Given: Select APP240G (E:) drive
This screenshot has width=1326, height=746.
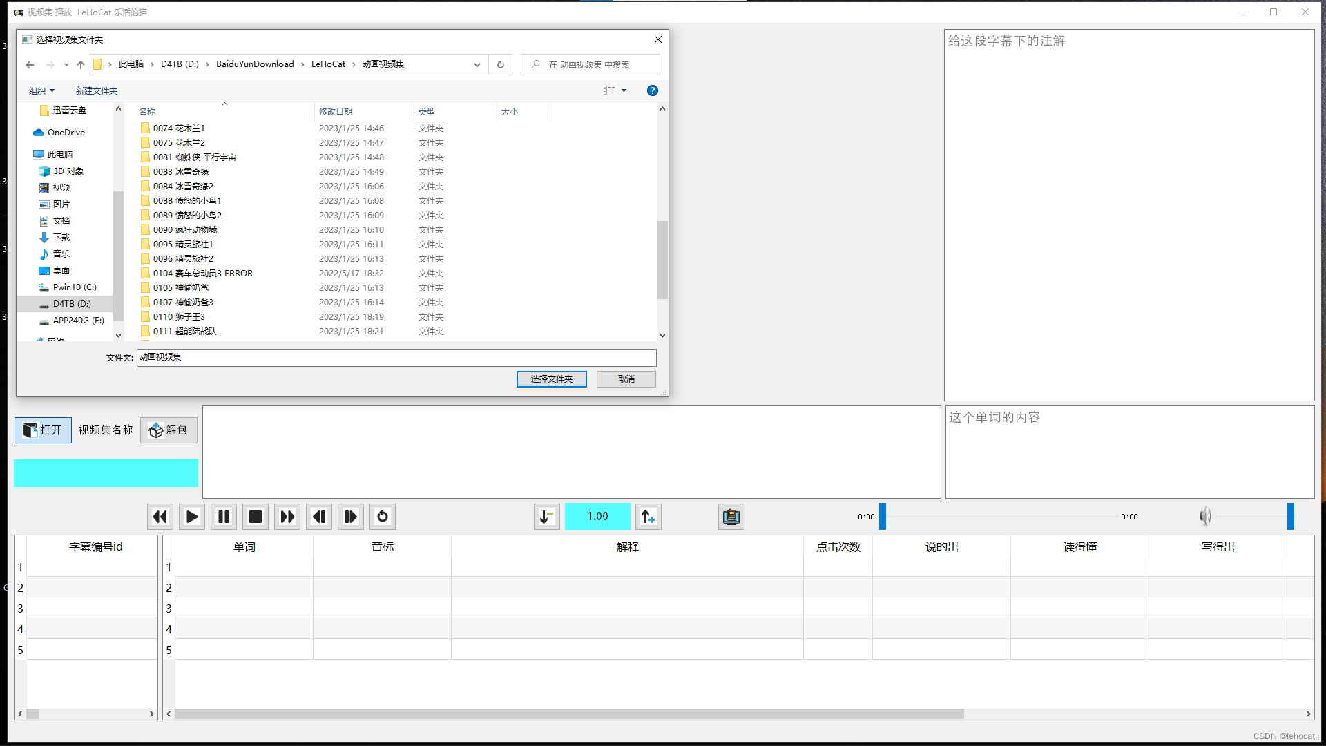Looking at the screenshot, I should pyautogui.click(x=78, y=321).
